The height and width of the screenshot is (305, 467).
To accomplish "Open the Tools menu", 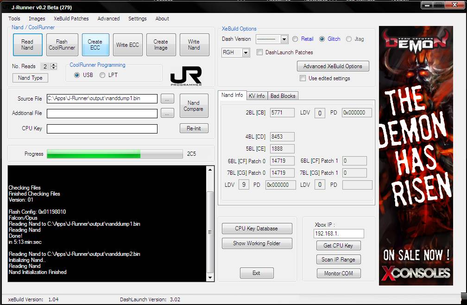I will (x=14, y=19).
